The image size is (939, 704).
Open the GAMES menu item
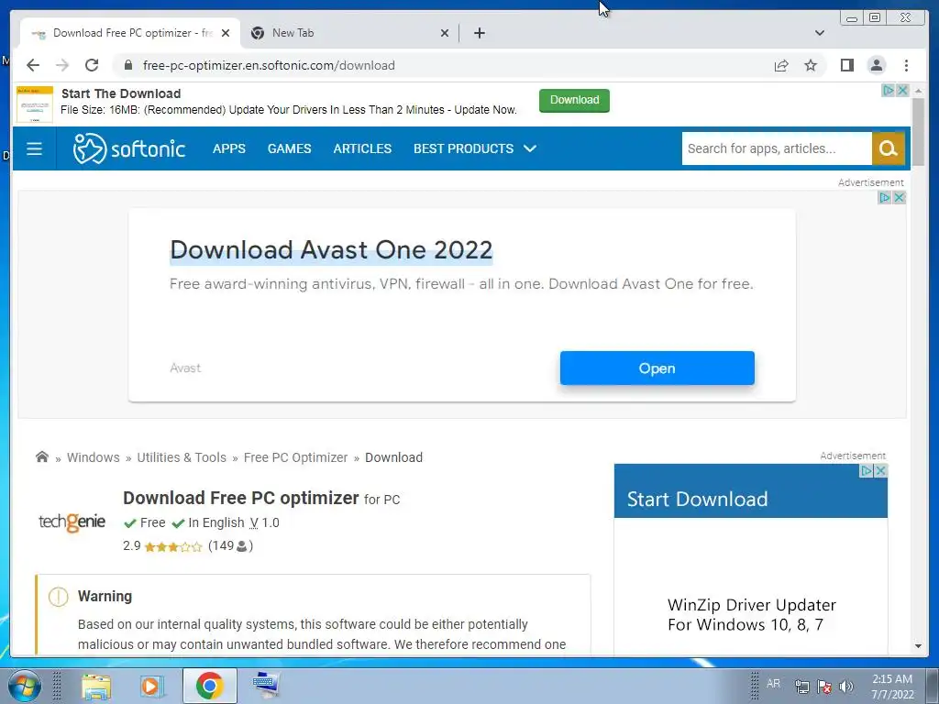289,148
